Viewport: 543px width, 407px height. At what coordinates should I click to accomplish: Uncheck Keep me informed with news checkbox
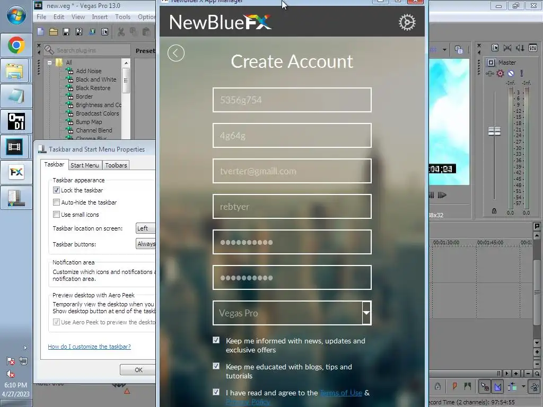[x=216, y=340]
